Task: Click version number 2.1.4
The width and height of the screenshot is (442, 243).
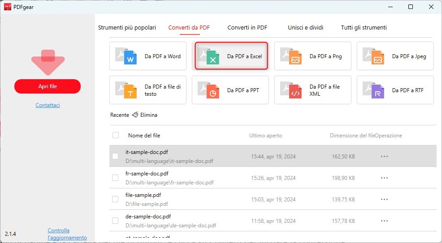Action: [10, 234]
